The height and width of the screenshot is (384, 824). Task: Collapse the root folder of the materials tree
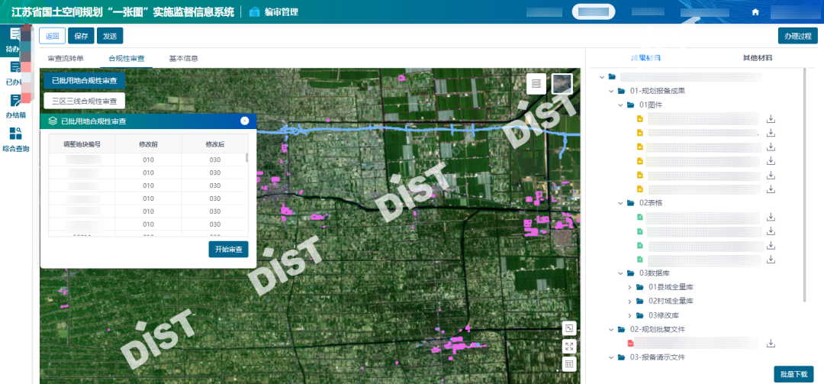(601, 77)
